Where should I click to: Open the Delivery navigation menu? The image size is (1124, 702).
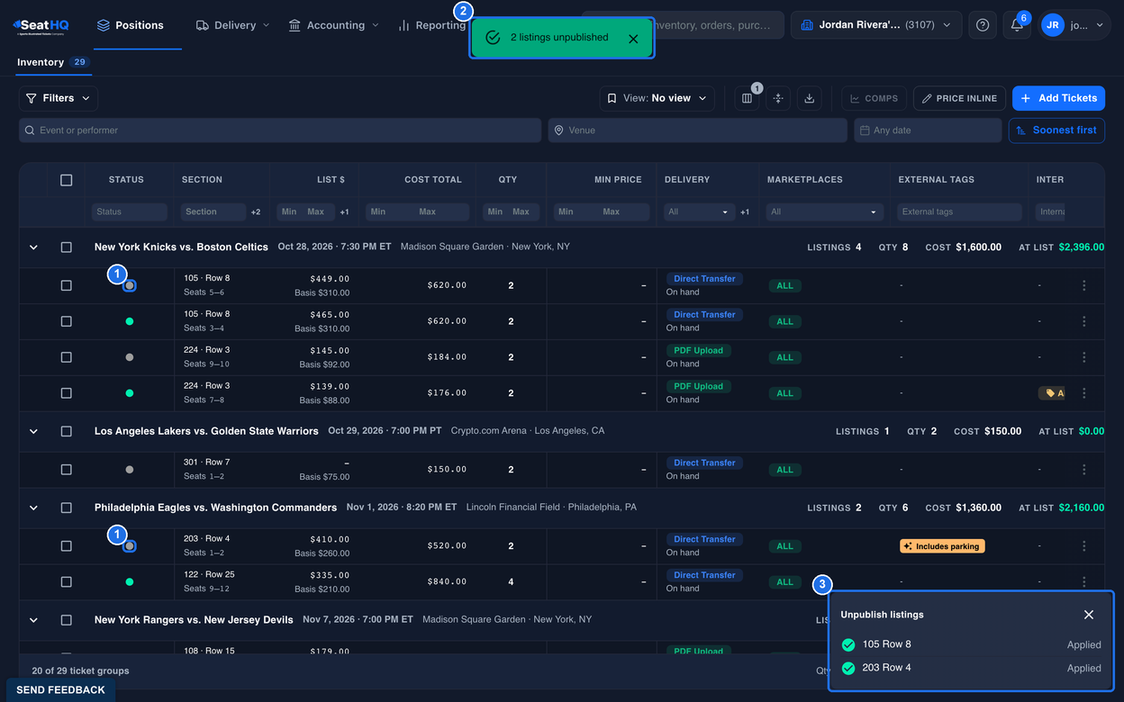pyautogui.click(x=232, y=25)
